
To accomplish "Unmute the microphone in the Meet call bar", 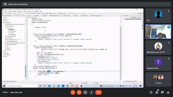I will (73, 92).
